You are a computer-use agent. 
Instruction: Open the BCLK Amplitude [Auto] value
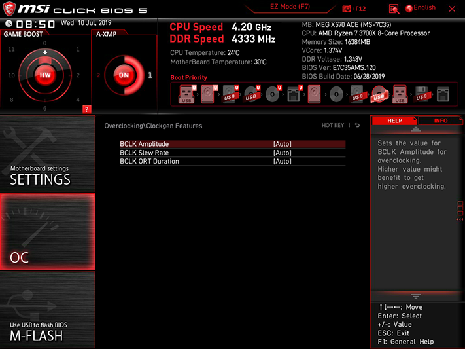(x=283, y=144)
